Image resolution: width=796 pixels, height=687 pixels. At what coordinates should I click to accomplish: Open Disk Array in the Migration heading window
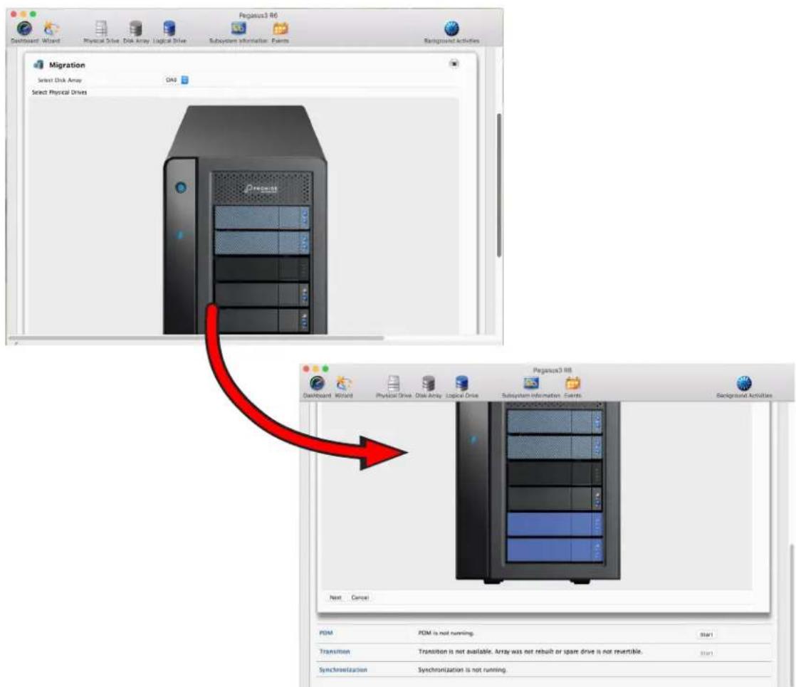136,32
